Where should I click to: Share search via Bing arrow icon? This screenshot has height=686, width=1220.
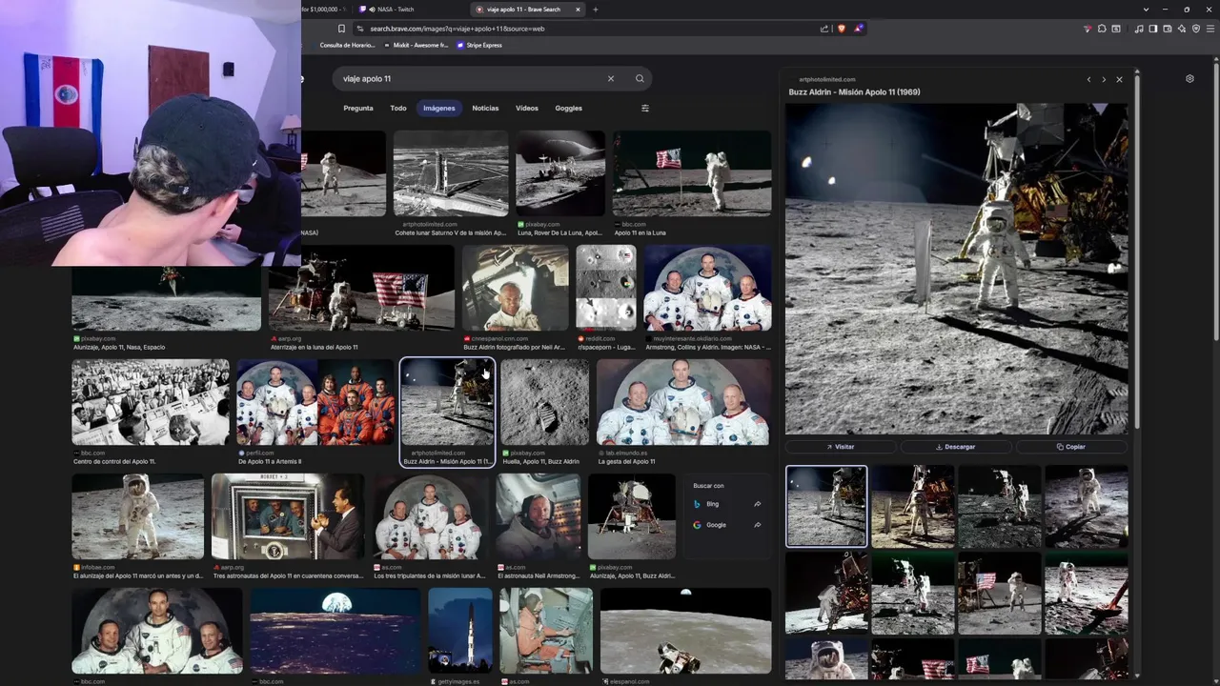pyautogui.click(x=758, y=504)
